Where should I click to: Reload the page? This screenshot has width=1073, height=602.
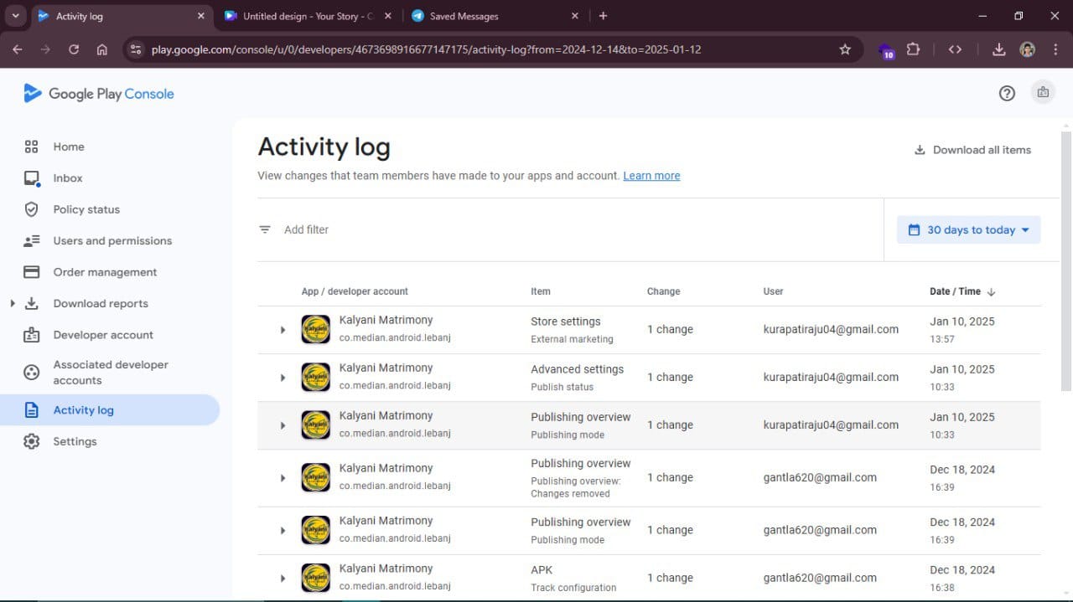coord(74,49)
